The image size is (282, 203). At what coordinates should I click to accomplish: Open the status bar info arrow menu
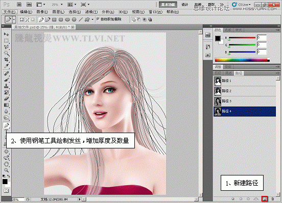[x=80, y=199]
